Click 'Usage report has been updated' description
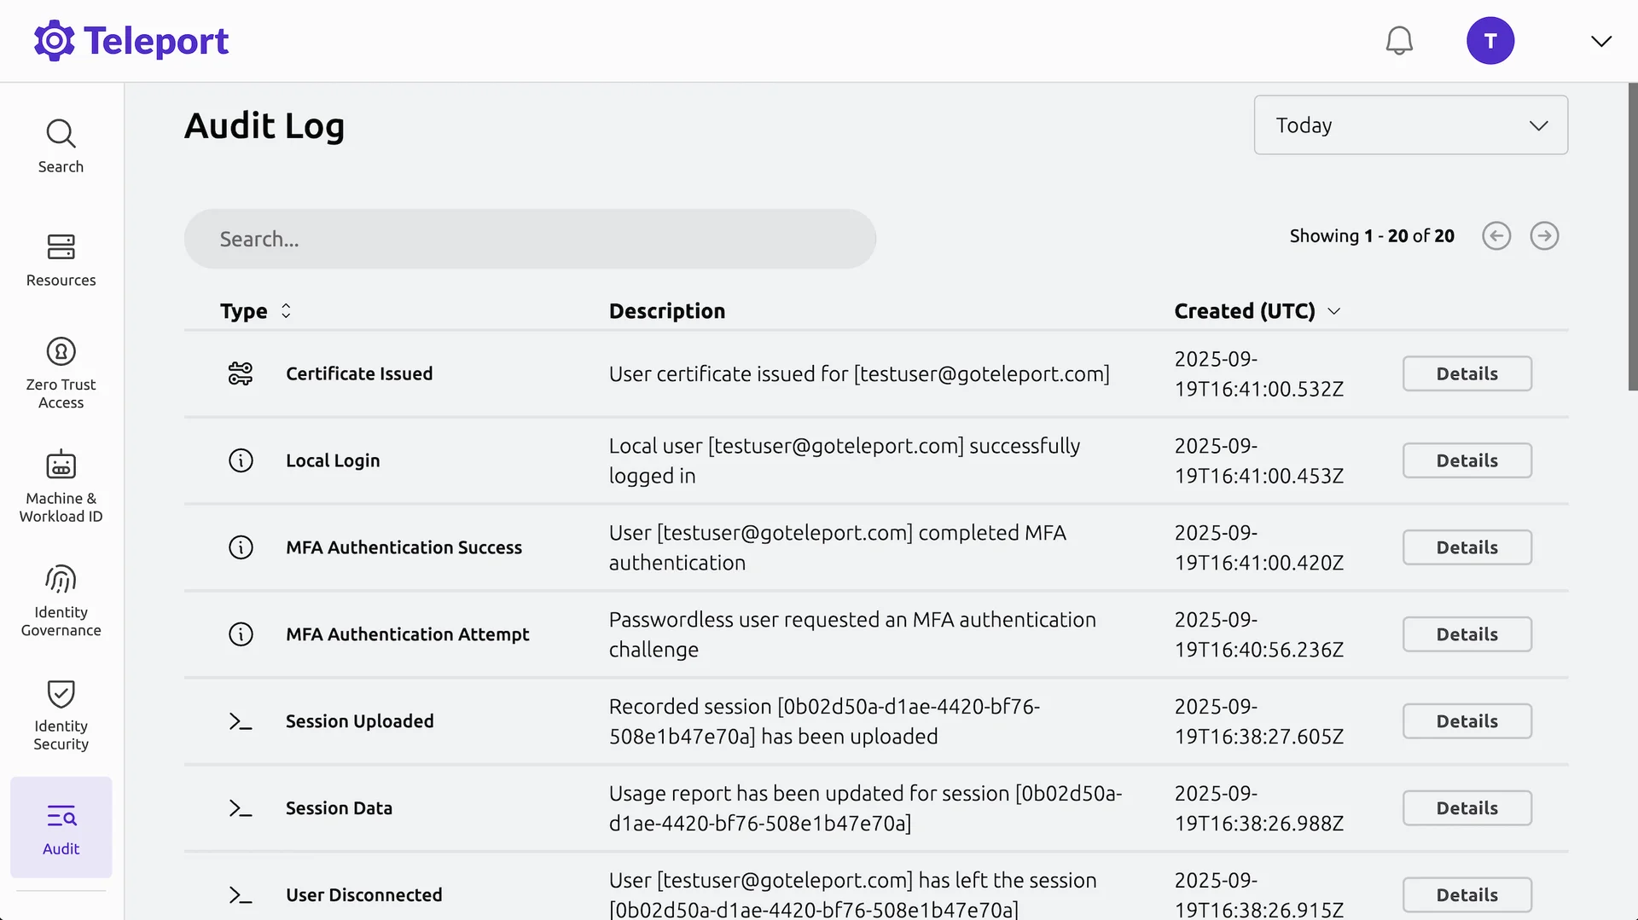The image size is (1638, 920). tap(865, 808)
